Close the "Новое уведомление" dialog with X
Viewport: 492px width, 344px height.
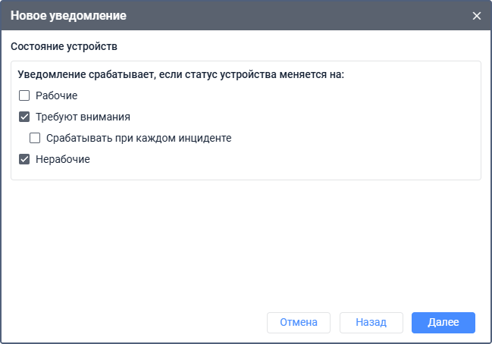point(477,16)
